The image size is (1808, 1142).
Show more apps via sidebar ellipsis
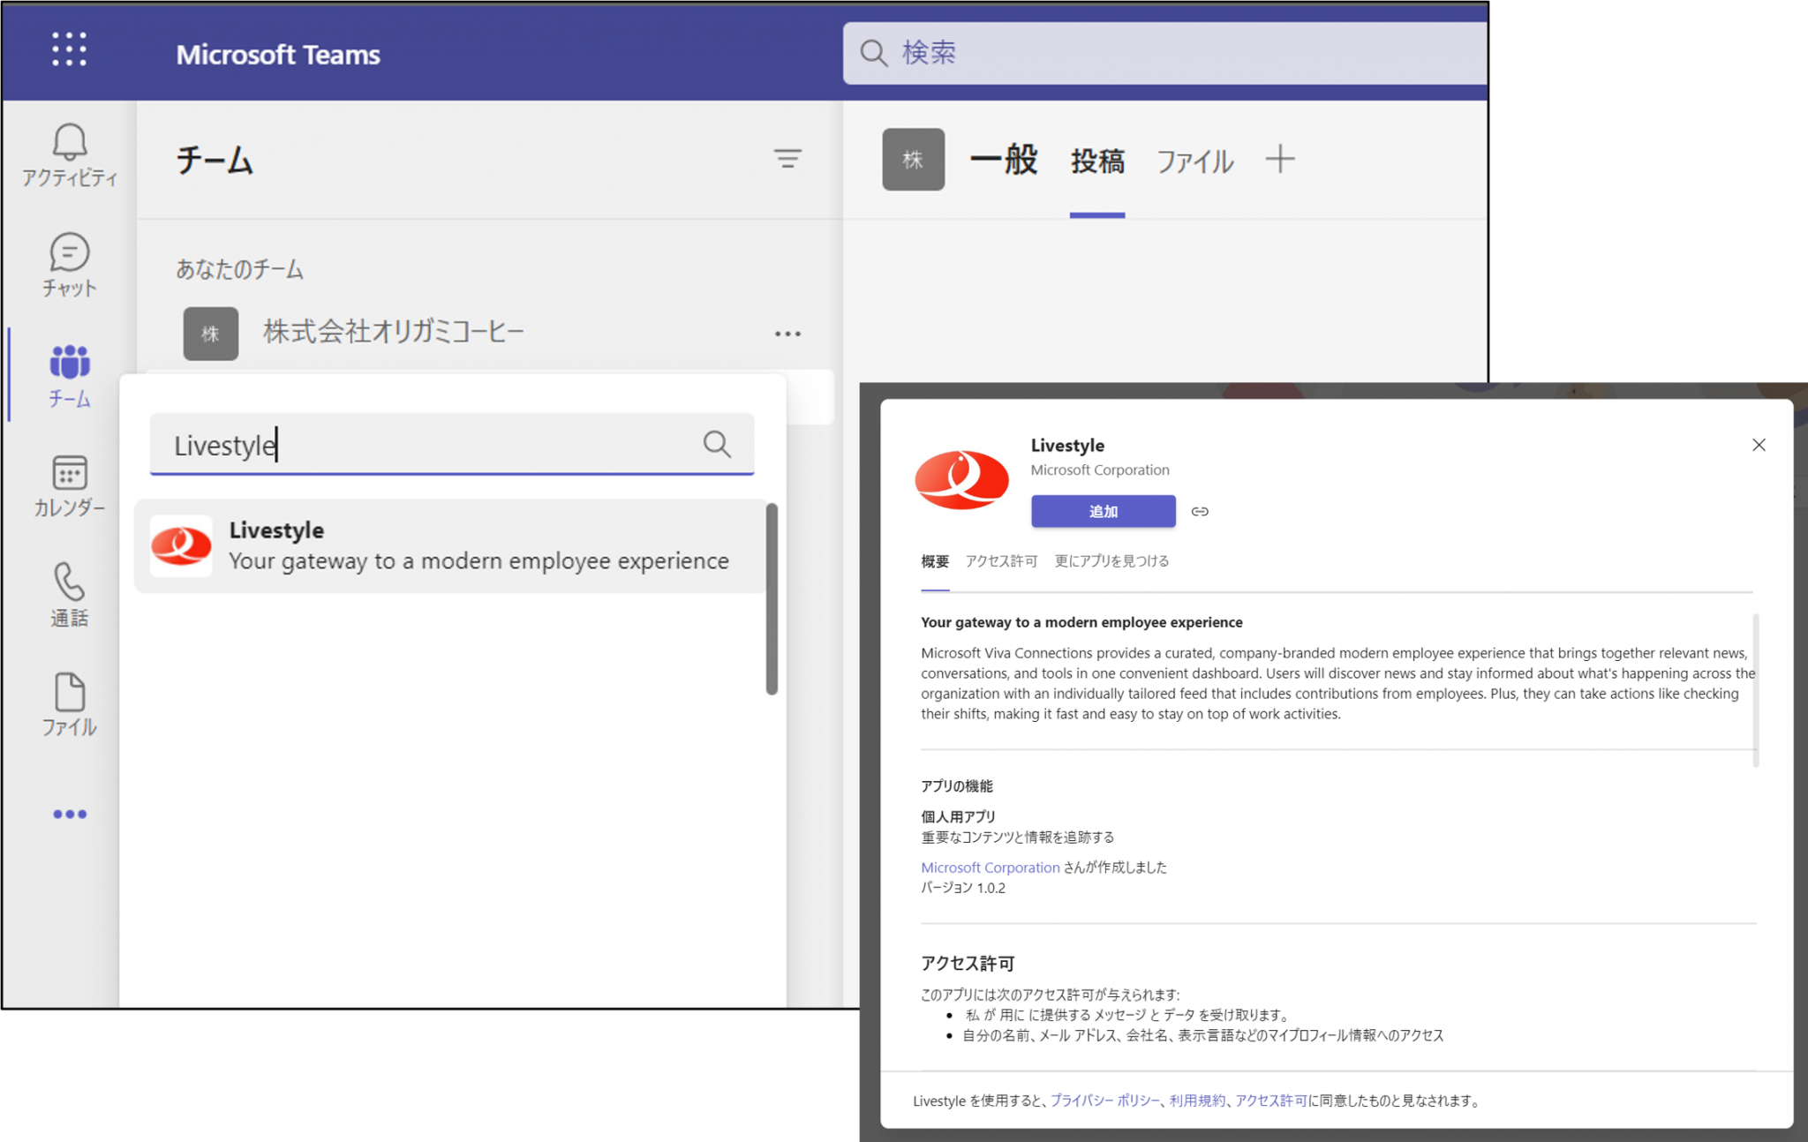[70, 814]
